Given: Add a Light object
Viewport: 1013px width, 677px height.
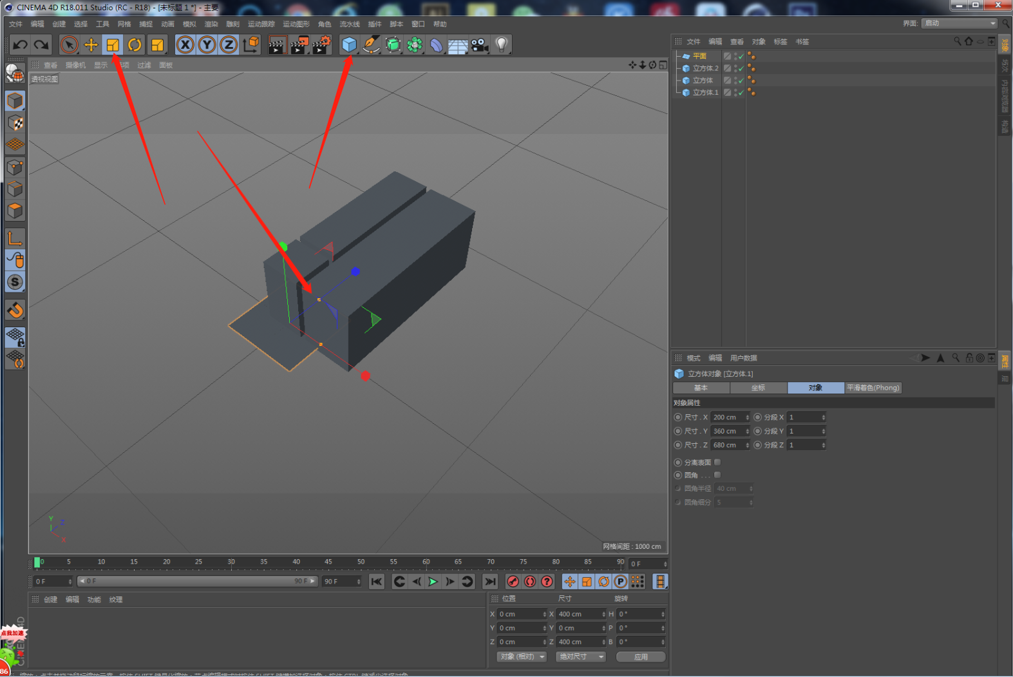Looking at the screenshot, I should [502, 44].
